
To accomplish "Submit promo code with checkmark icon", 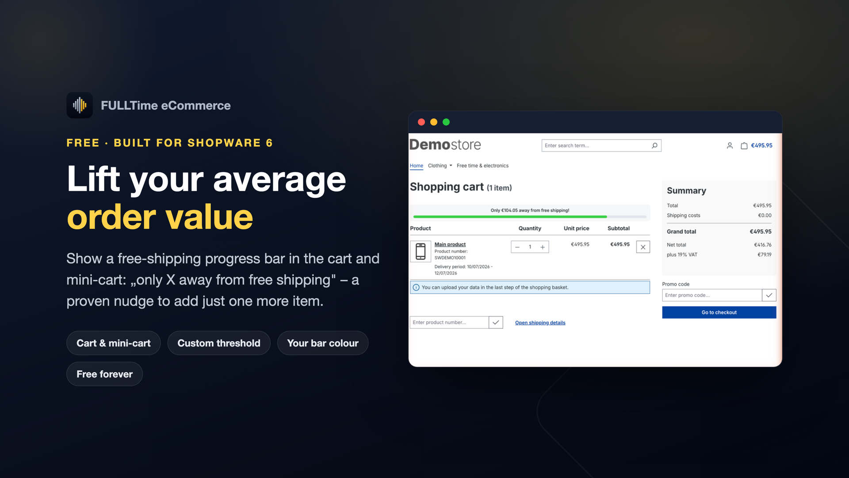I will click(x=769, y=295).
